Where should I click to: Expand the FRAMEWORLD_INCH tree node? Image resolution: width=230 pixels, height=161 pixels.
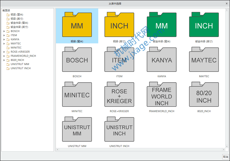(x=4, y=56)
